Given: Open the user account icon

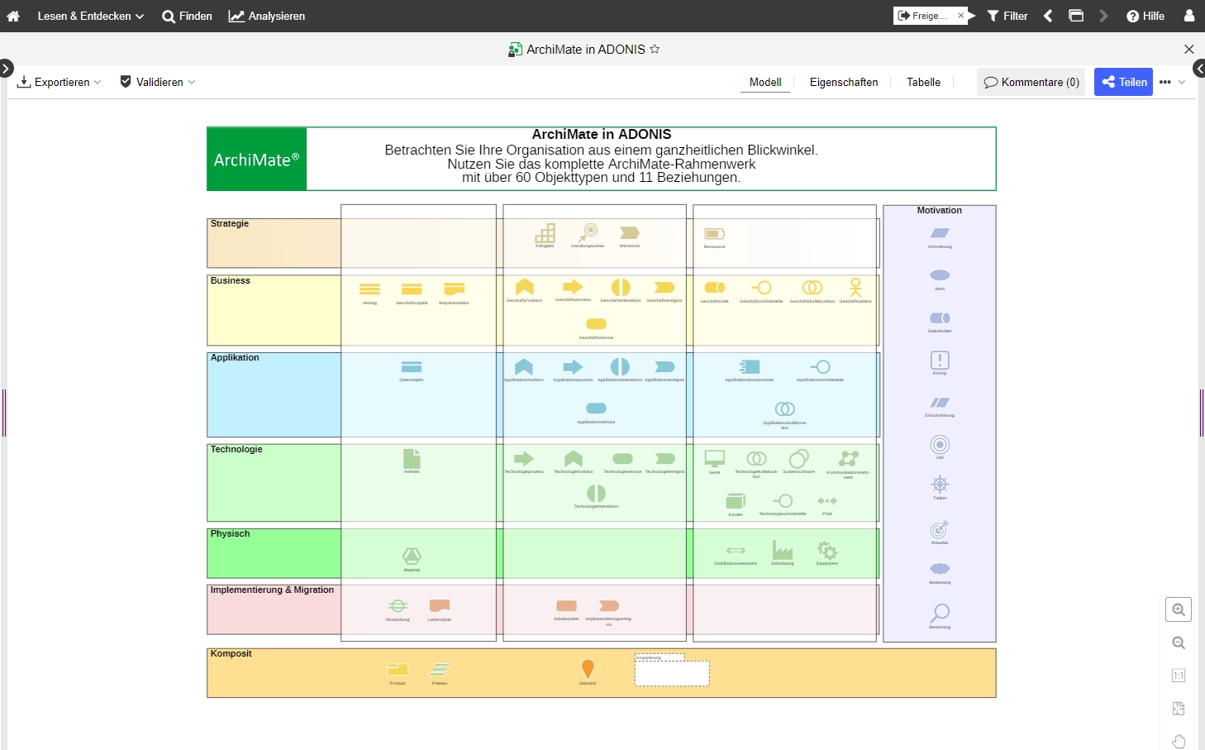Looking at the screenshot, I should tap(1188, 16).
